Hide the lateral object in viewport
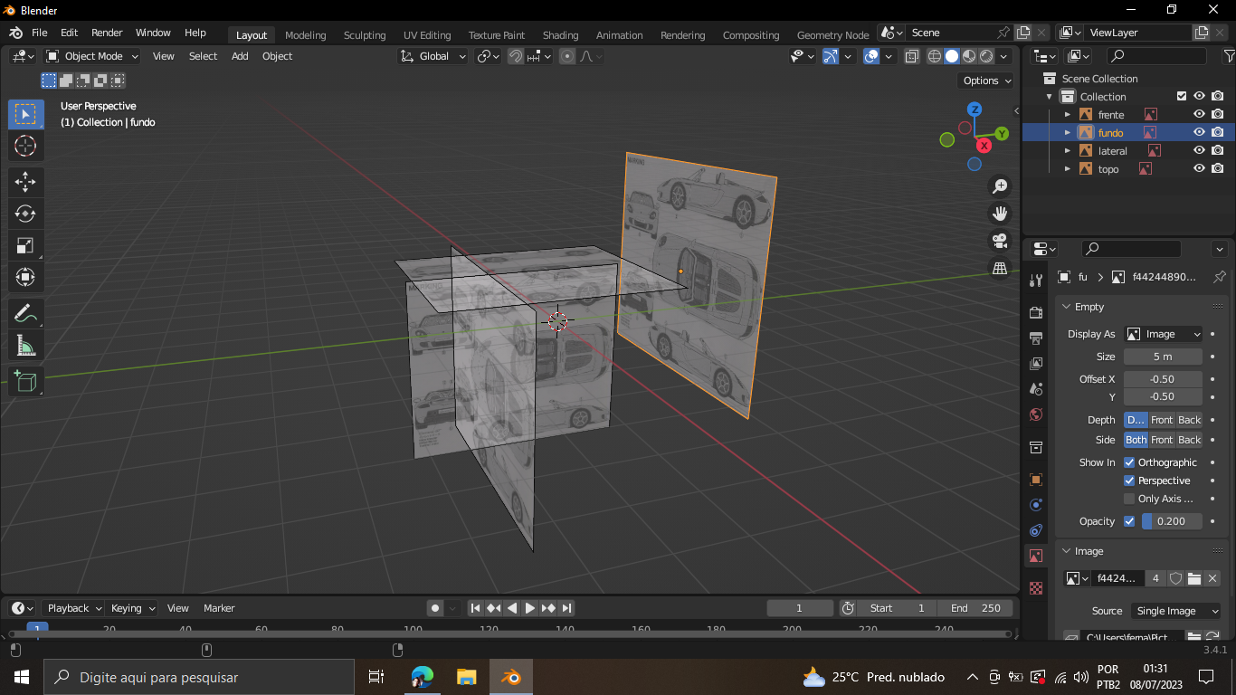The width and height of the screenshot is (1236, 695). [1199, 150]
